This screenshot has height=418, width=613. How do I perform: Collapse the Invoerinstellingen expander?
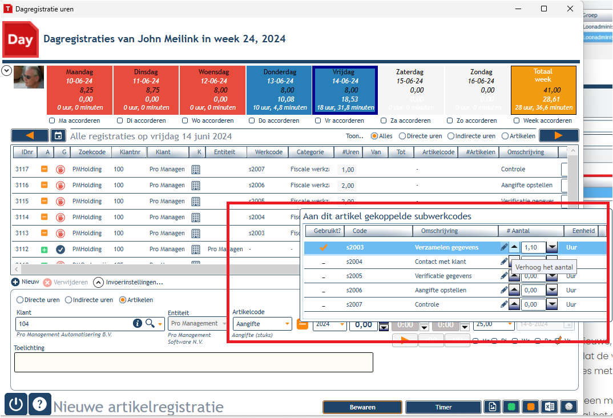[99, 282]
